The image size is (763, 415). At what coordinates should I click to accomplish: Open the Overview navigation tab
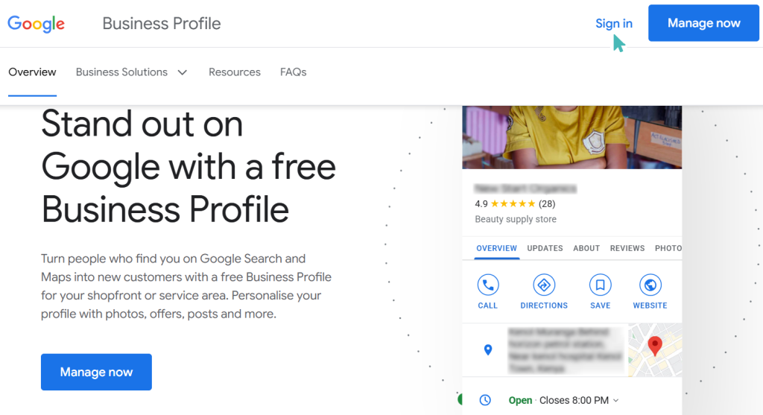pos(32,72)
